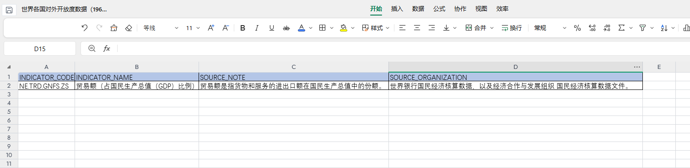690x168 pixels.
Task: Click the zoom out magnifier in the formula bar
Action: click(x=92, y=48)
